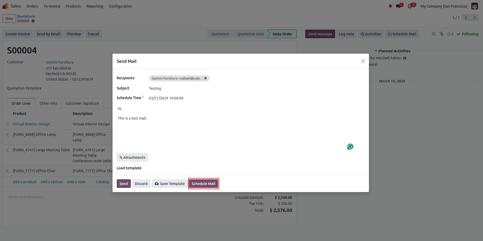Open the Catalog link
The width and height of the screenshot is (483, 241).
click(102, 182)
